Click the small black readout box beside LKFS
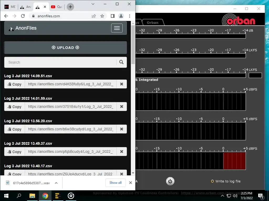The height and width of the screenshot is (201, 269). pos(255,75)
